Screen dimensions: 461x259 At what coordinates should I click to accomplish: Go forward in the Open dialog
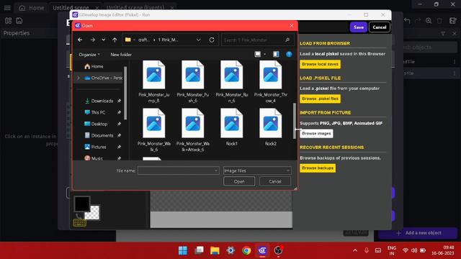click(x=93, y=40)
